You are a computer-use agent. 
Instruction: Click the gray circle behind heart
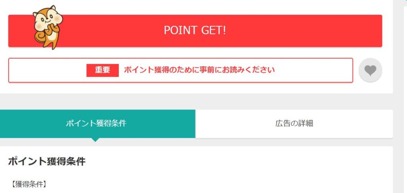coord(370,70)
